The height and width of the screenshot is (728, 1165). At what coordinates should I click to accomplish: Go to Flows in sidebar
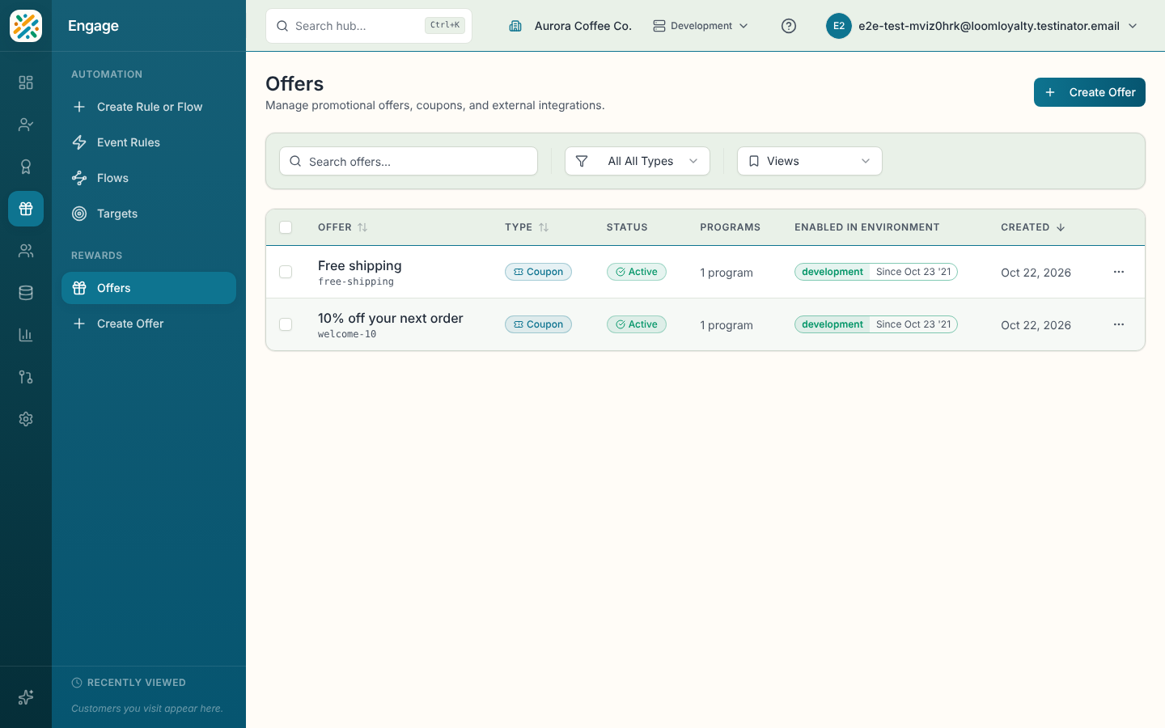click(x=149, y=178)
